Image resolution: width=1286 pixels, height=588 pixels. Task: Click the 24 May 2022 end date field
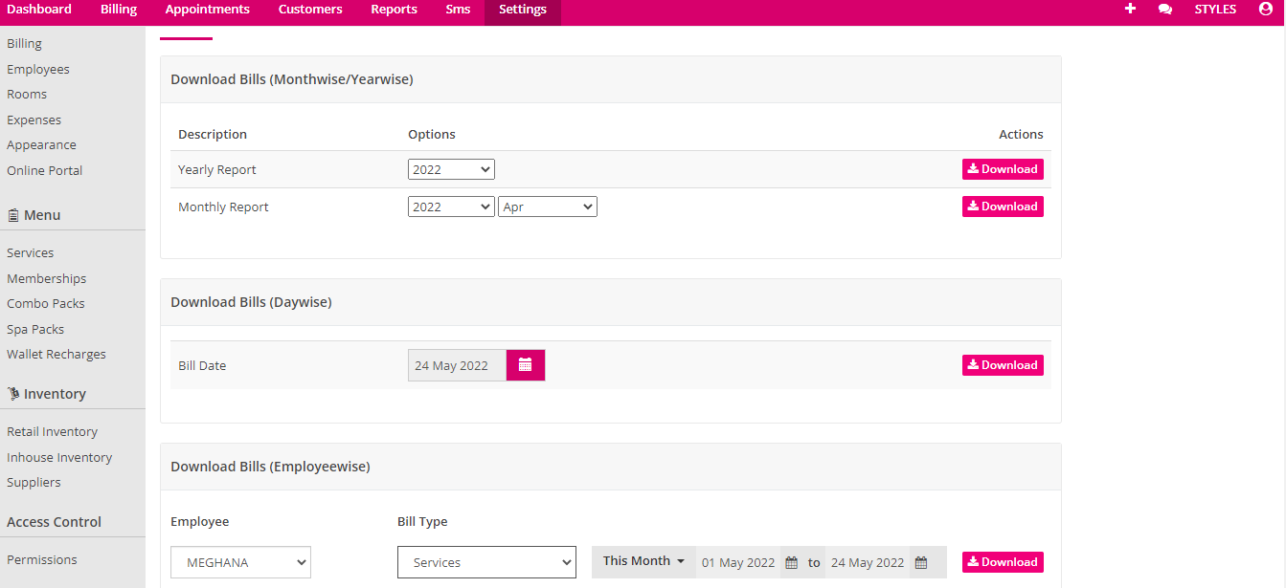(x=868, y=562)
